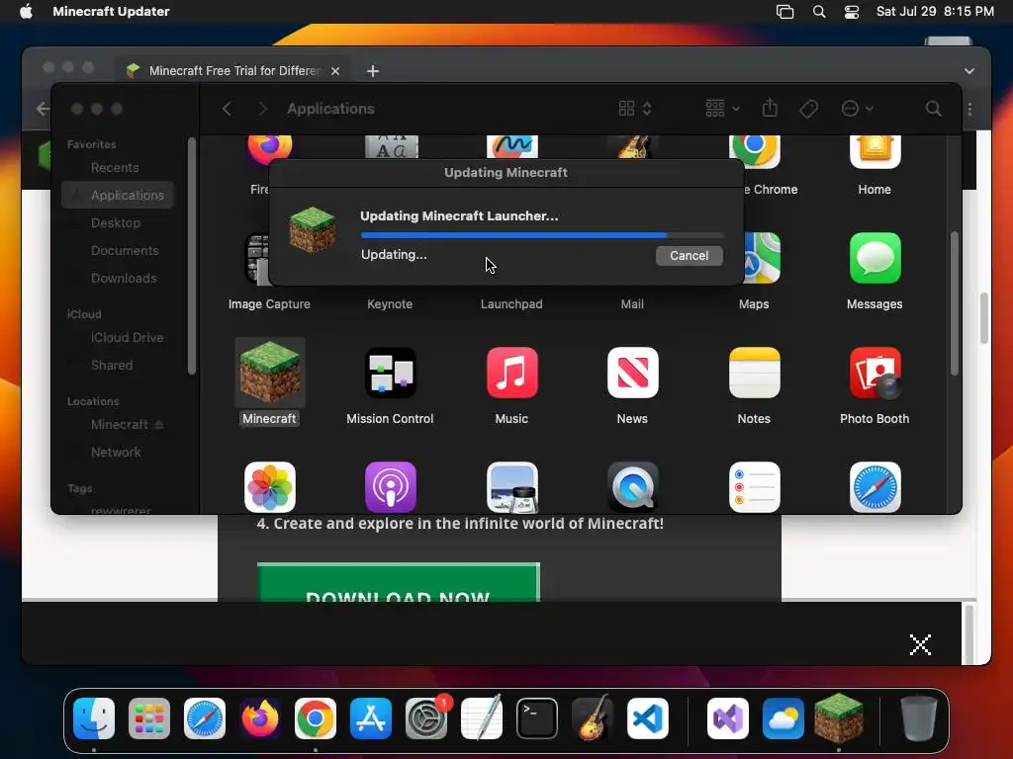Change Finder icon view mode selector
Image resolution: width=1013 pixels, height=759 pixels.
point(634,109)
